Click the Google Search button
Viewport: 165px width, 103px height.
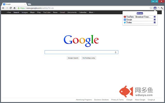click(x=73, y=58)
